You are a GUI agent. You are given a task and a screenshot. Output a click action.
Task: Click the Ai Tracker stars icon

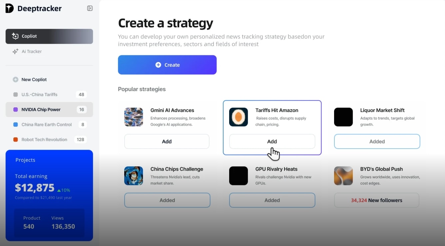[x=15, y=51]
